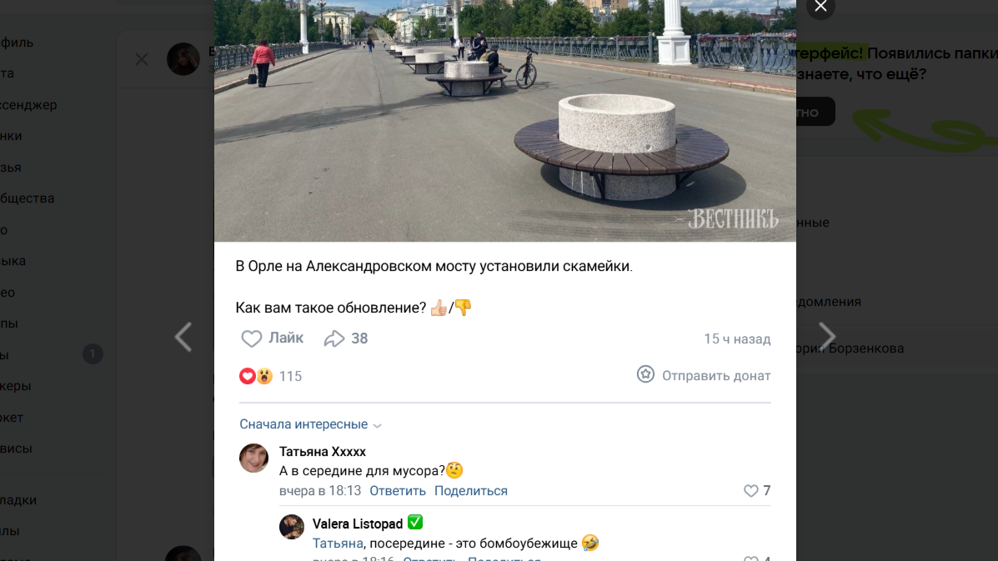Open Татьяна Ххххх's profile name
998x561 pixels.
coord(323,452)
